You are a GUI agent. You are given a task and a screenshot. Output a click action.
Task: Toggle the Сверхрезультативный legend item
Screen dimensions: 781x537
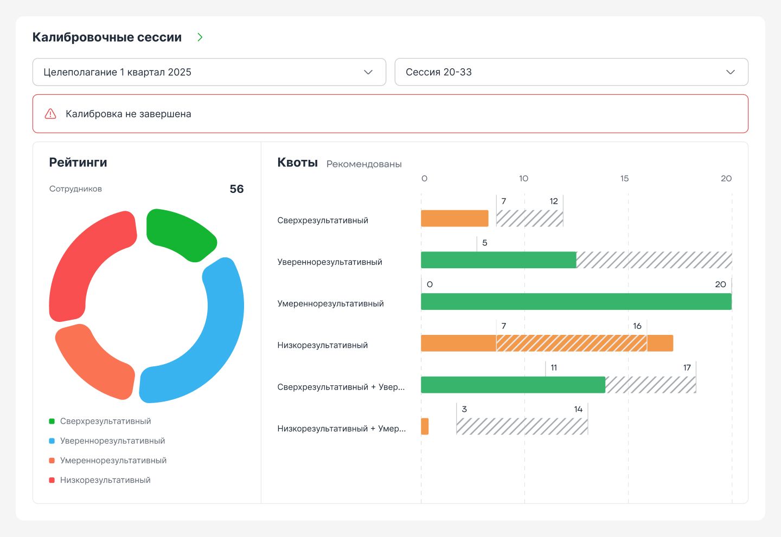pyautogui.click(x=105, y=421)
